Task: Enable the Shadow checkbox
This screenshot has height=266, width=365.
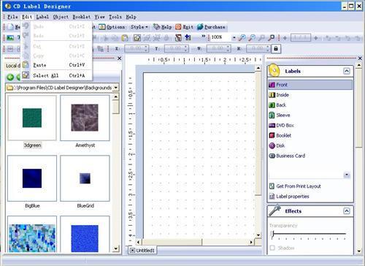Action: pyautogui.click(x=272, y=248)
